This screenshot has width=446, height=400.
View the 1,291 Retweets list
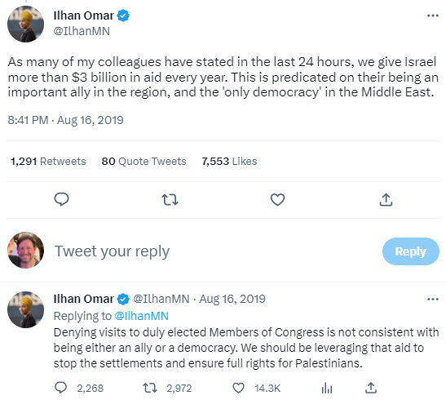[x=48, y=161]
